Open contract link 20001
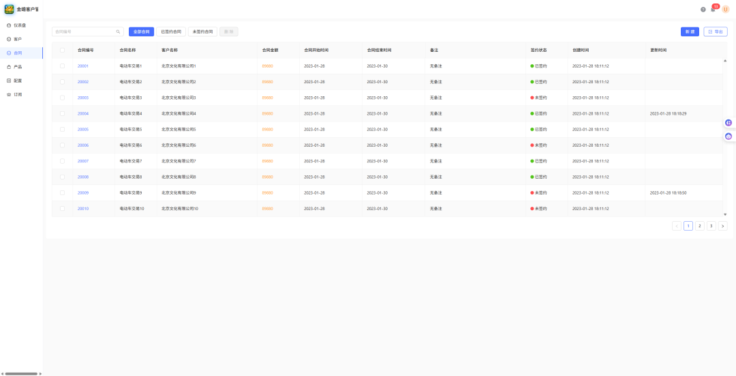736x376 pixels. [x=83, y=66]
